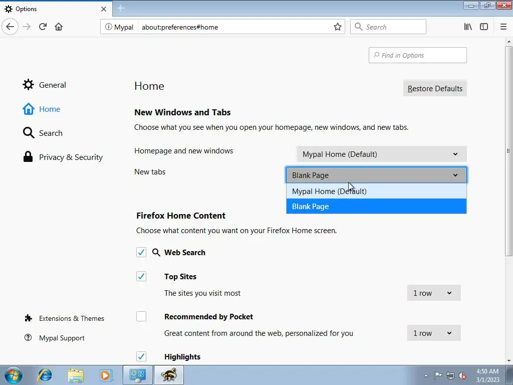Bookmark this page with the star
The width and height of the screenshot is (513, 385).
pyautogui.click(x=337, y=27)
